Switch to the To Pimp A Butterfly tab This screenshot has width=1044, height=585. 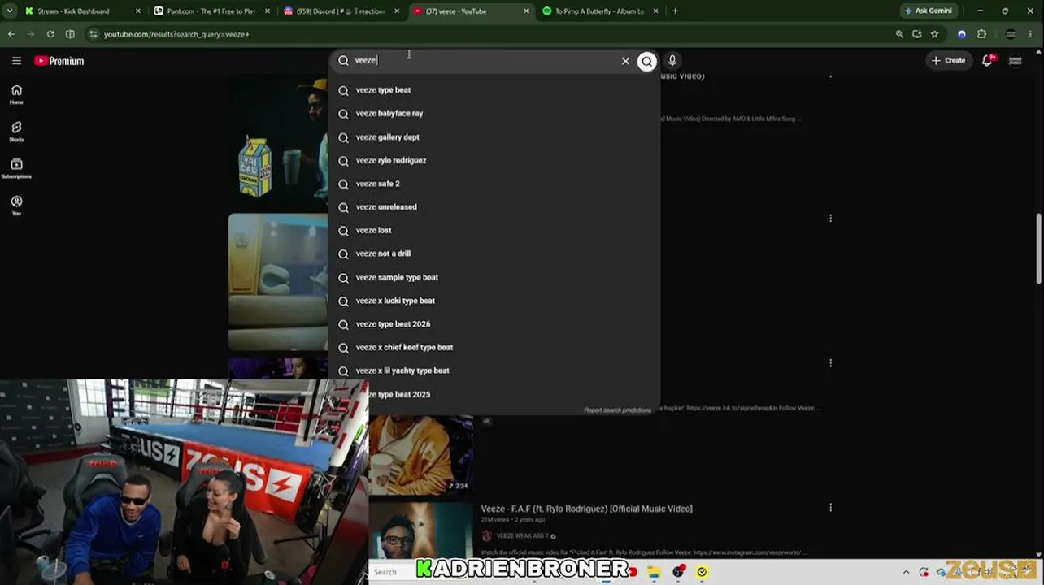click(x=599, y=11)
